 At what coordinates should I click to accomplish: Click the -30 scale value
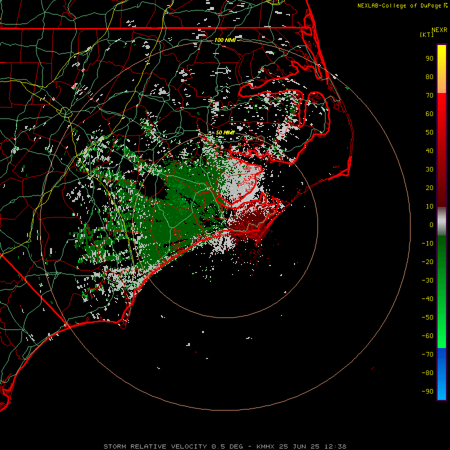[x=427, y=280]
